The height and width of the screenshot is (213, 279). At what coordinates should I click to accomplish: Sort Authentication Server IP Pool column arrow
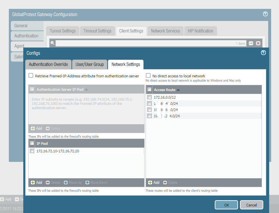(x=86, y=89)
